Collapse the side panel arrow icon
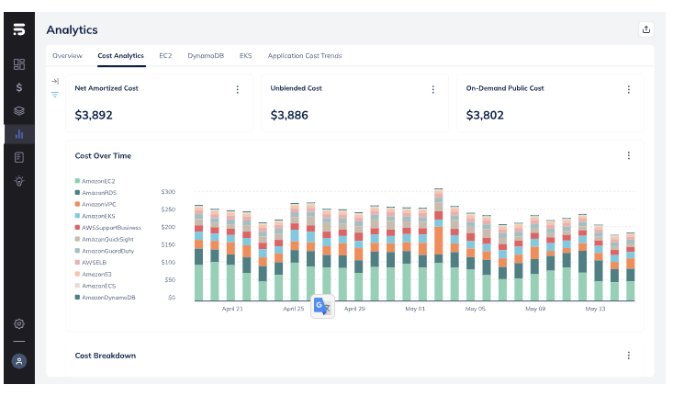 coord(55,82)
